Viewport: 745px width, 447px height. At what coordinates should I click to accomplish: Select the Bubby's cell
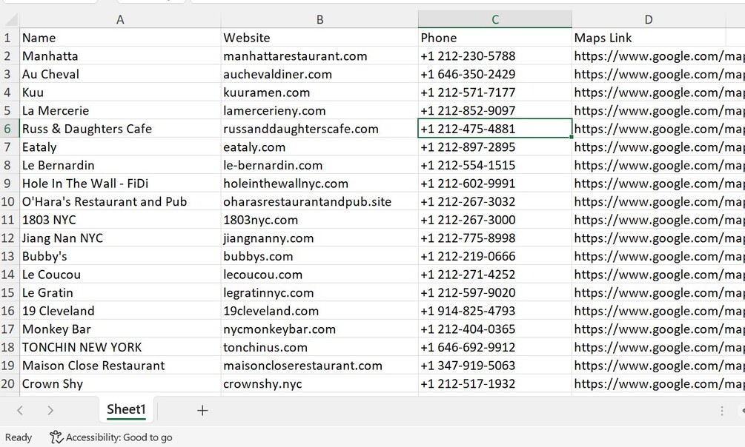[x=120, y=256]
